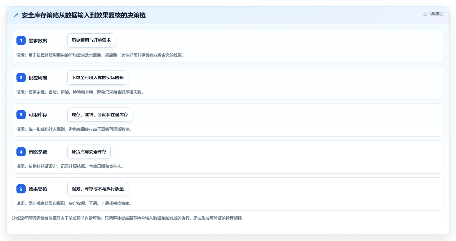Click the 补货点与安全库存 chip
456x241 pixels.
click(89, 152)
